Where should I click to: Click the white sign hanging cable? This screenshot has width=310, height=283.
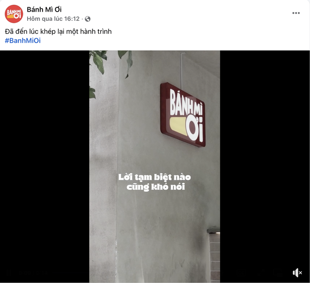click(x=181, y=70)
